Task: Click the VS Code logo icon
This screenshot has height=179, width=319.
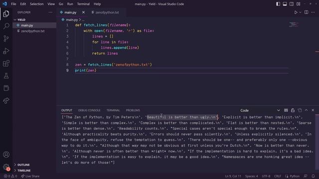Action: 4,4
